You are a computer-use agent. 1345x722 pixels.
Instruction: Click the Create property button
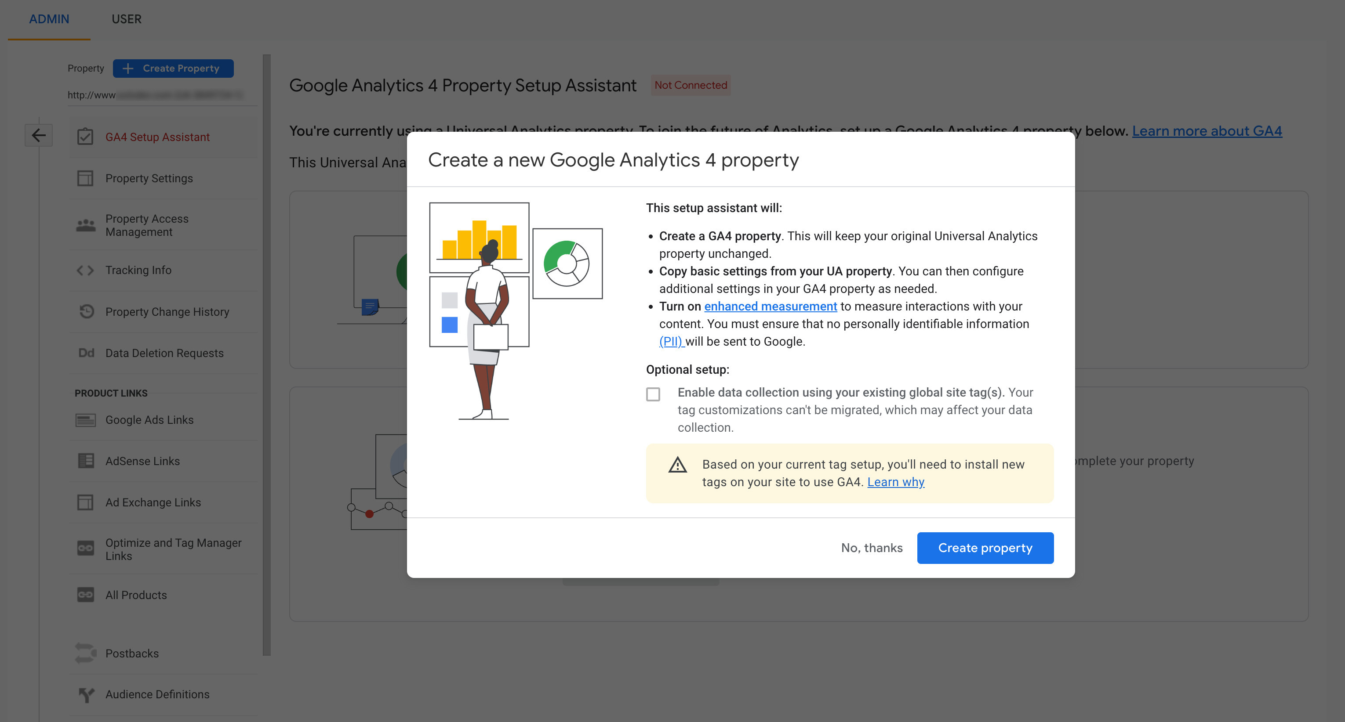click(x=985, y=548)
